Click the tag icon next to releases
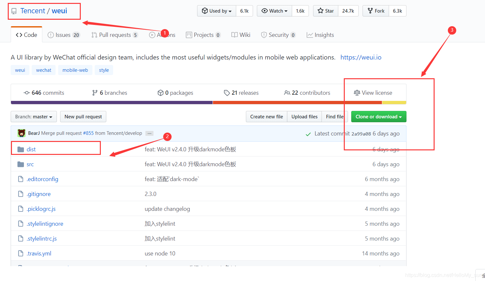This screenshot has width=485, height=281. tap(227, 93)
